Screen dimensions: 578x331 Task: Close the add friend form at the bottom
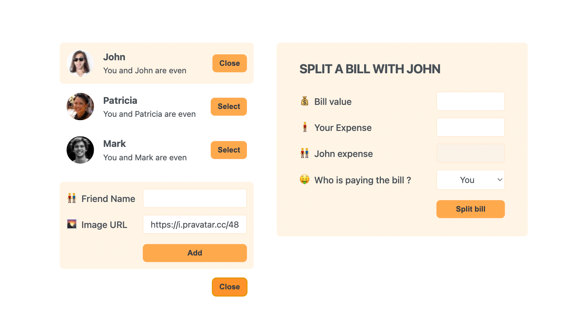(229, 287)
